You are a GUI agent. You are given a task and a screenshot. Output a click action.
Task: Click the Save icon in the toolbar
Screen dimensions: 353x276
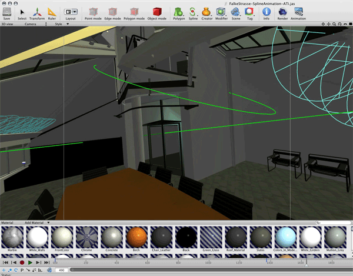[x=6, y=12]
